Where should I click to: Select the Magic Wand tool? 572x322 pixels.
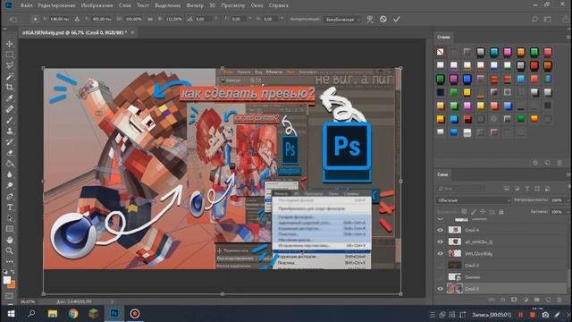point(10,76)
